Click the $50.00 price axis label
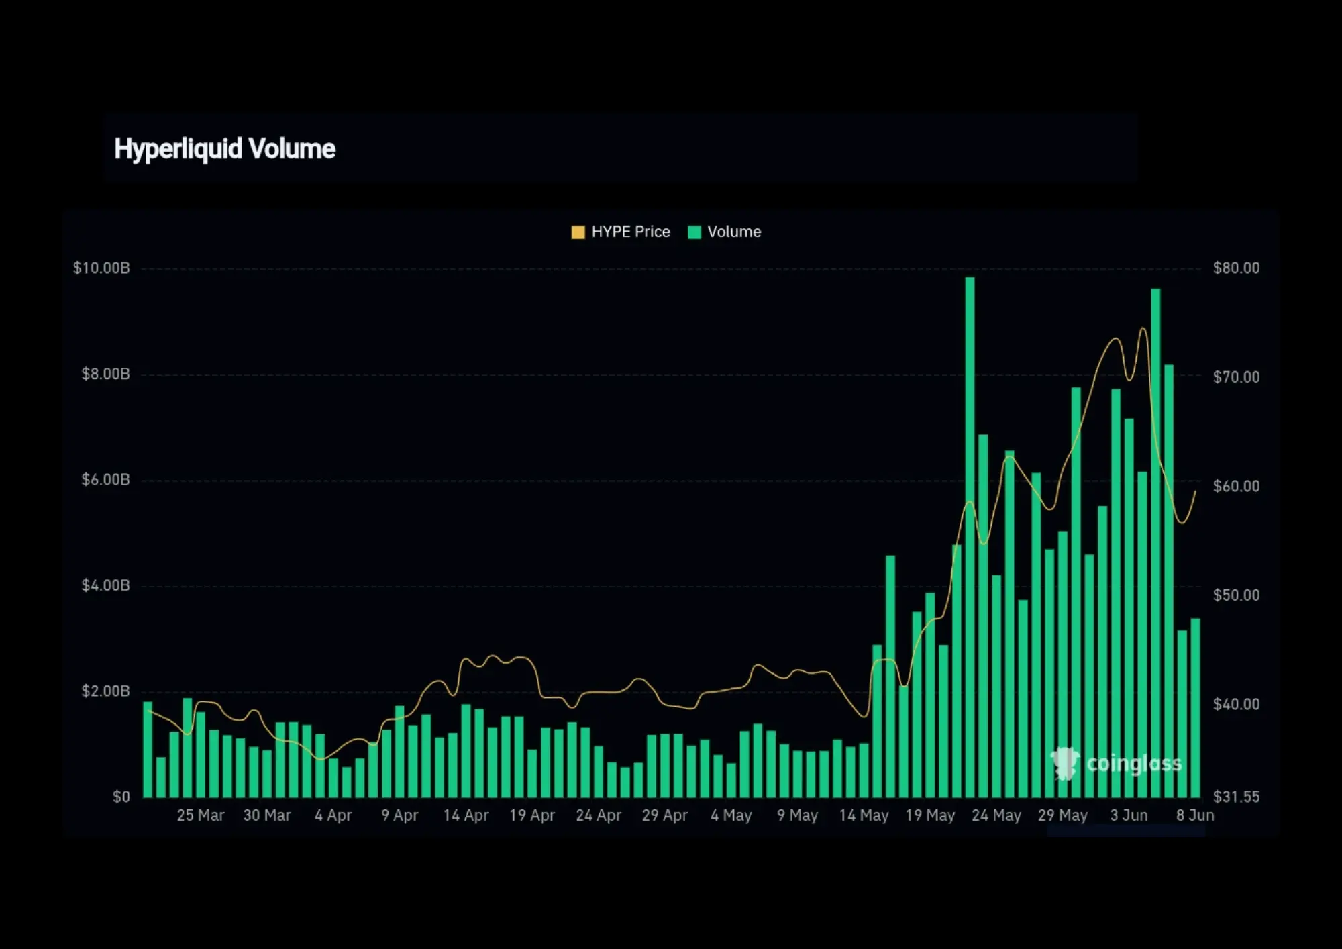The image size is (1342, 949). coord(1236,595)
